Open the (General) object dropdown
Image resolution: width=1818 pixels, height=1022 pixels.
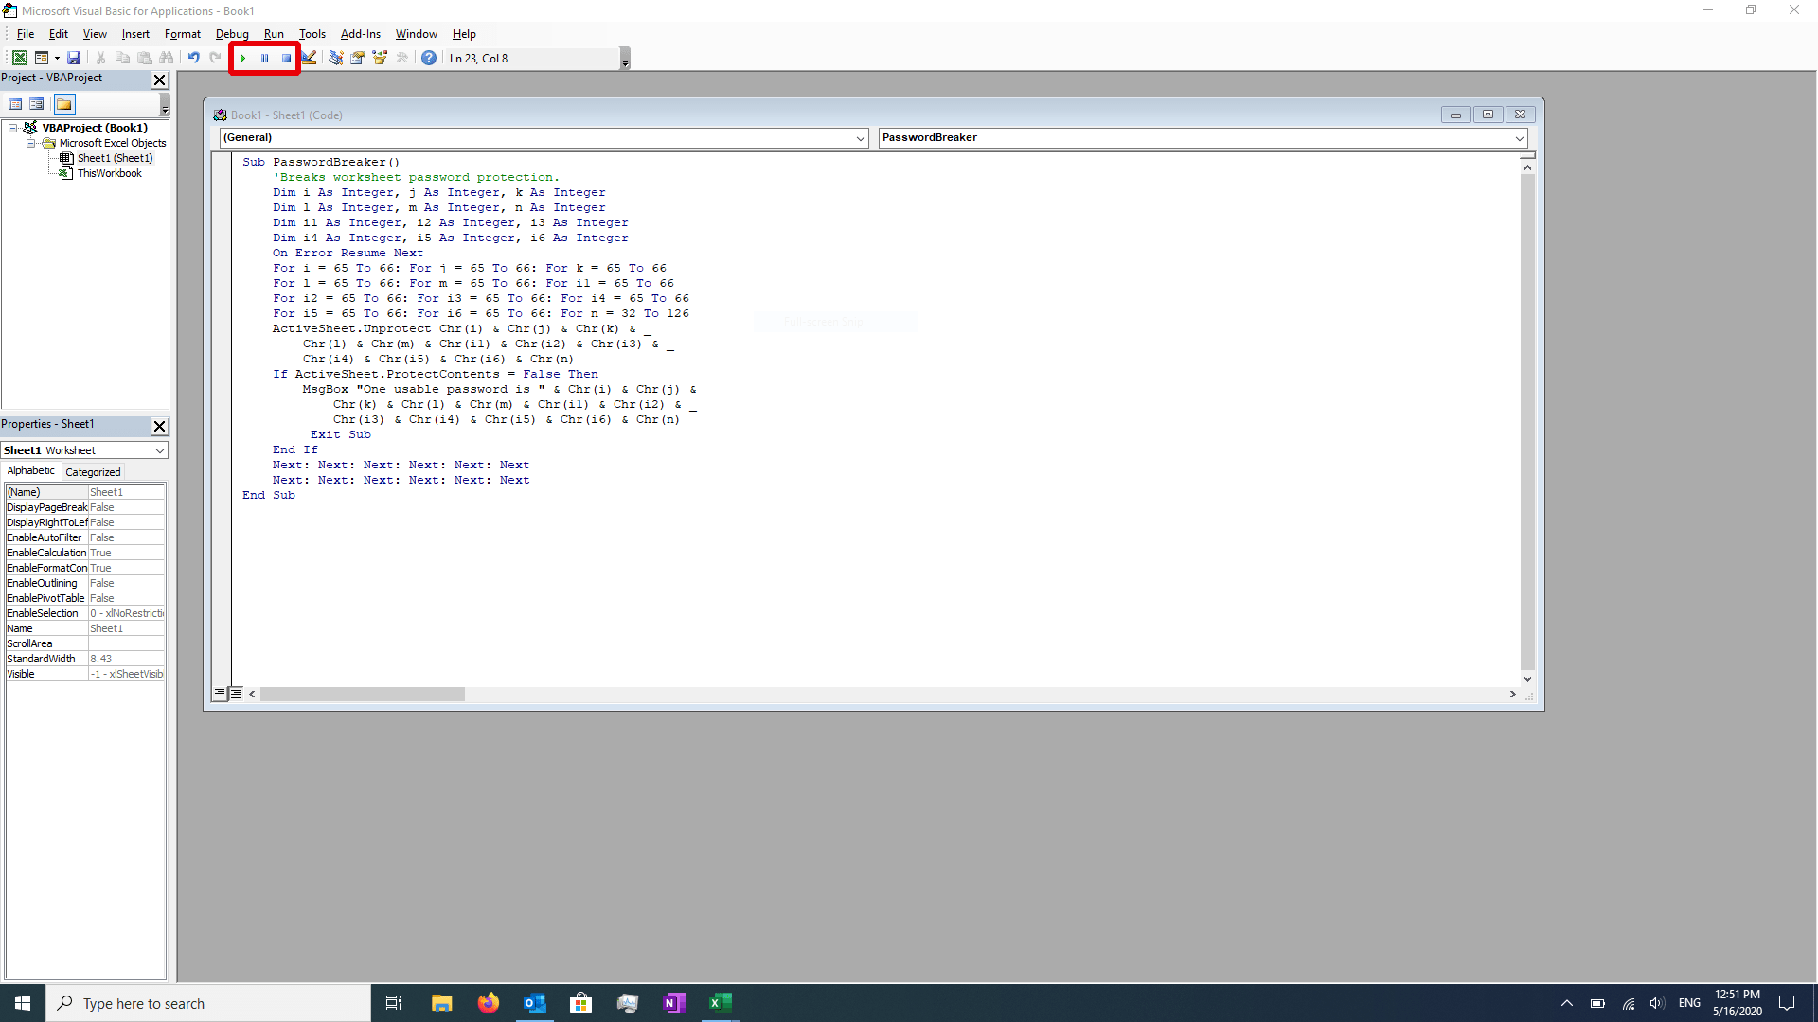[x=860, y=138]
